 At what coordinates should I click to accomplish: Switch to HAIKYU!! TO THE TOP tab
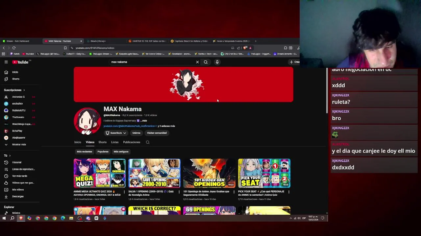147,41
